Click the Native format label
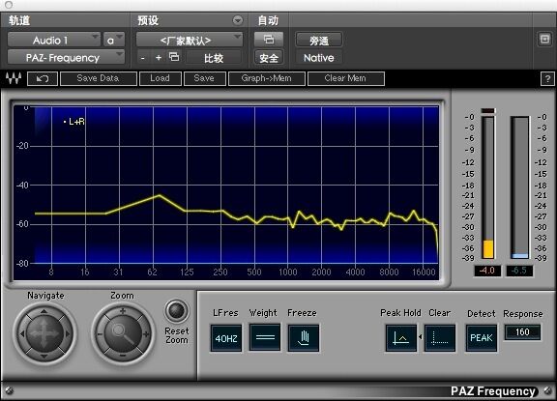Viewport: 557px width, 401px height. tap(319, 58)
